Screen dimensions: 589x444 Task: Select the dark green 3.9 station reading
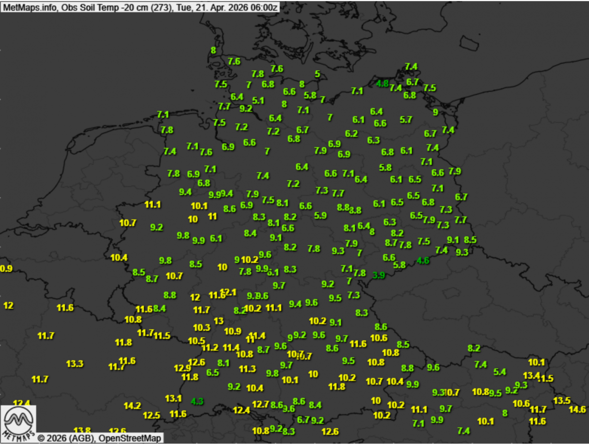(x=378, y=275)
